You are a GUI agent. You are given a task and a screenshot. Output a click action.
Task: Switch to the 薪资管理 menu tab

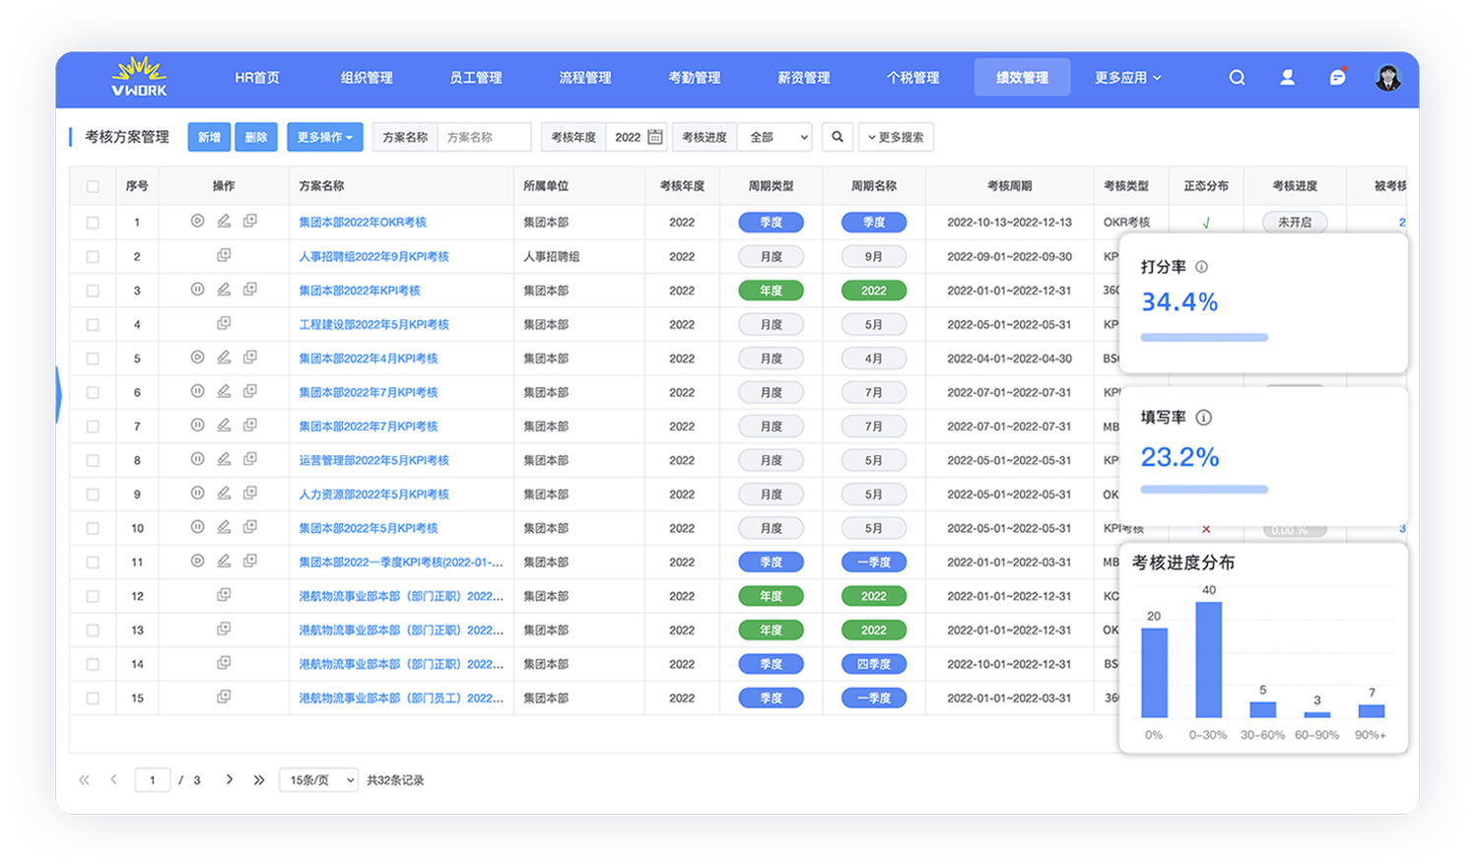(803, 78)
